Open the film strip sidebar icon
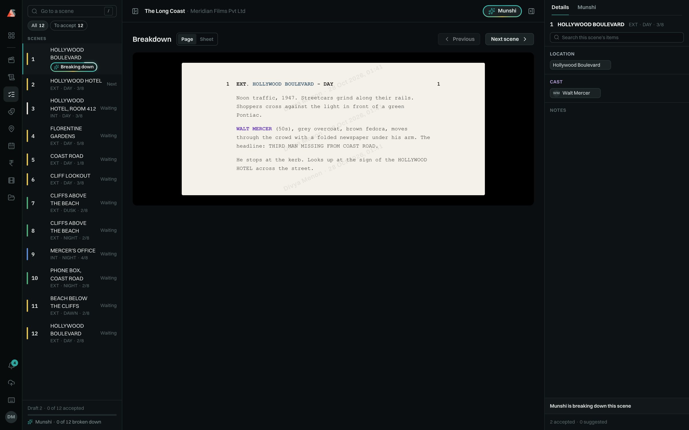 click(11, 180)
